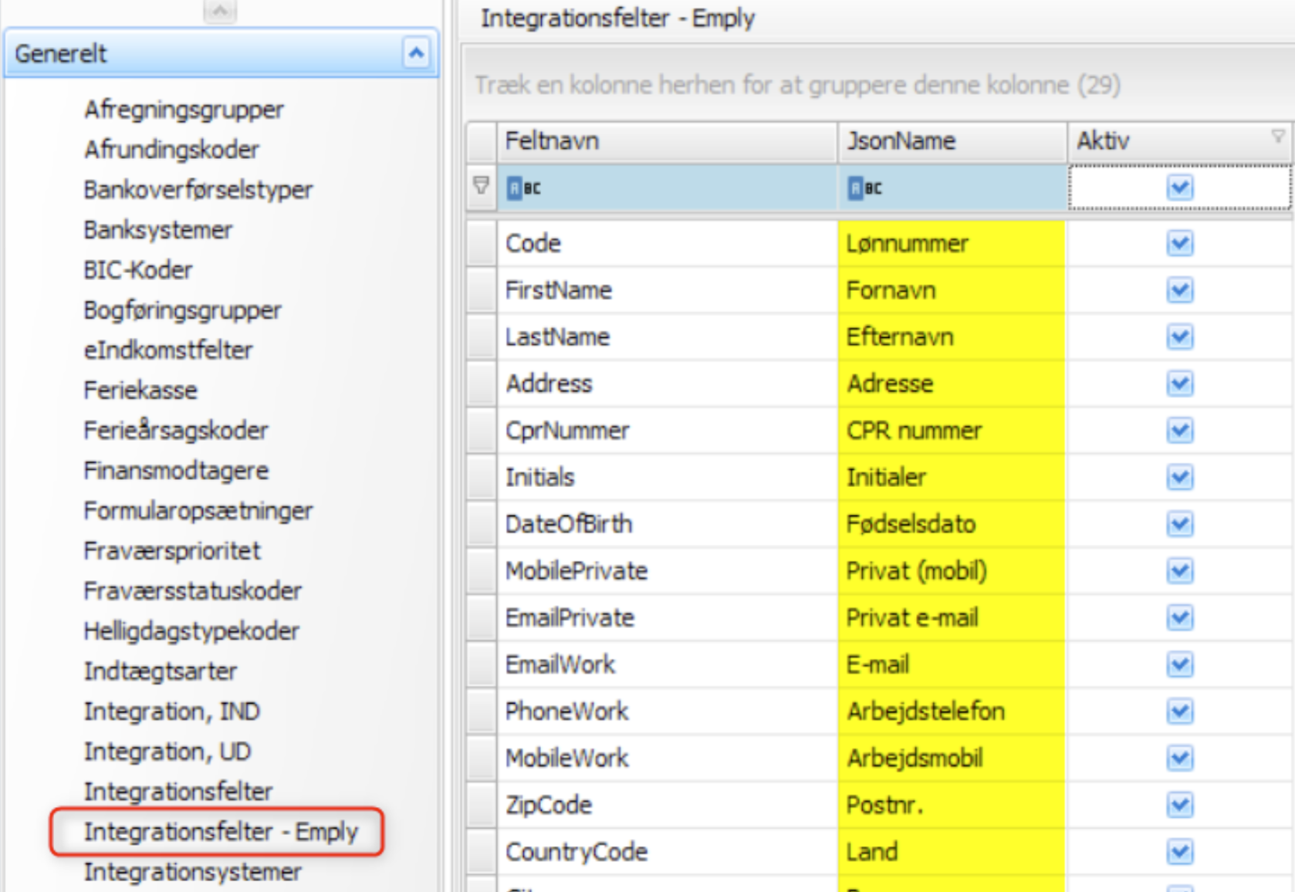
Task: Uncheck Aktiv checkbox for Code row
Action: pos(1179,244)
